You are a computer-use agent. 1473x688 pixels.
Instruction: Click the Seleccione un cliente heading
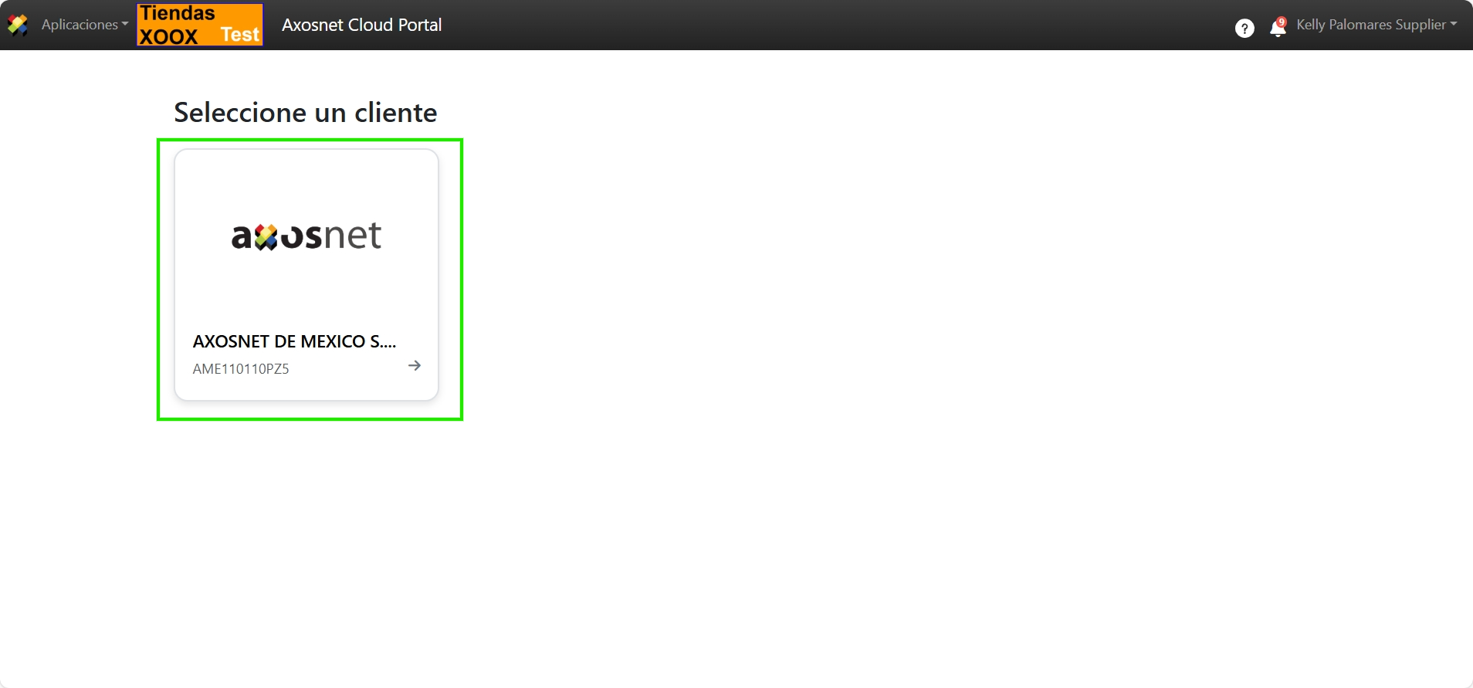[x=306, y=113]
